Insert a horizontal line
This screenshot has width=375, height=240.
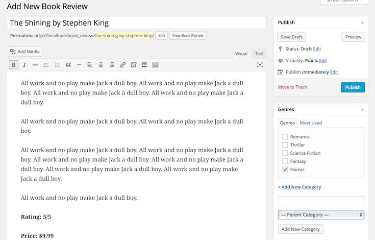coord(79,65)
